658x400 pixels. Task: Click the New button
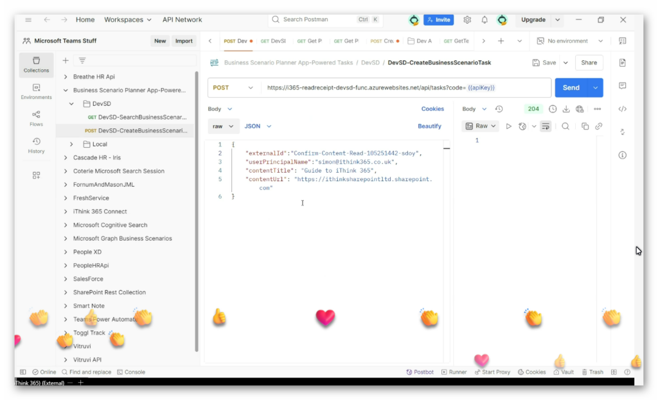(160, 40)
